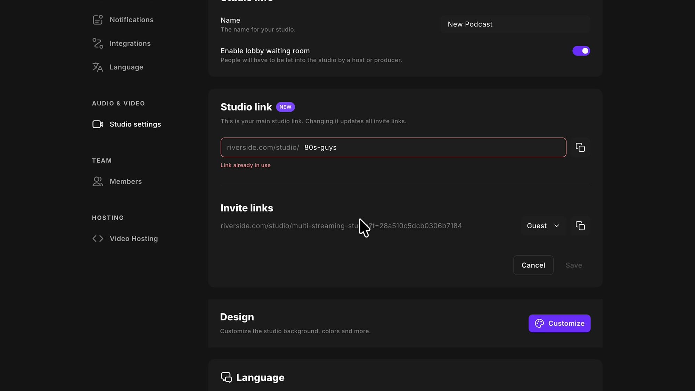Viewport: 695px width, 391px height.
Task: Click the Members people icon
Action: pyautogui.click(x=98, y=181)
